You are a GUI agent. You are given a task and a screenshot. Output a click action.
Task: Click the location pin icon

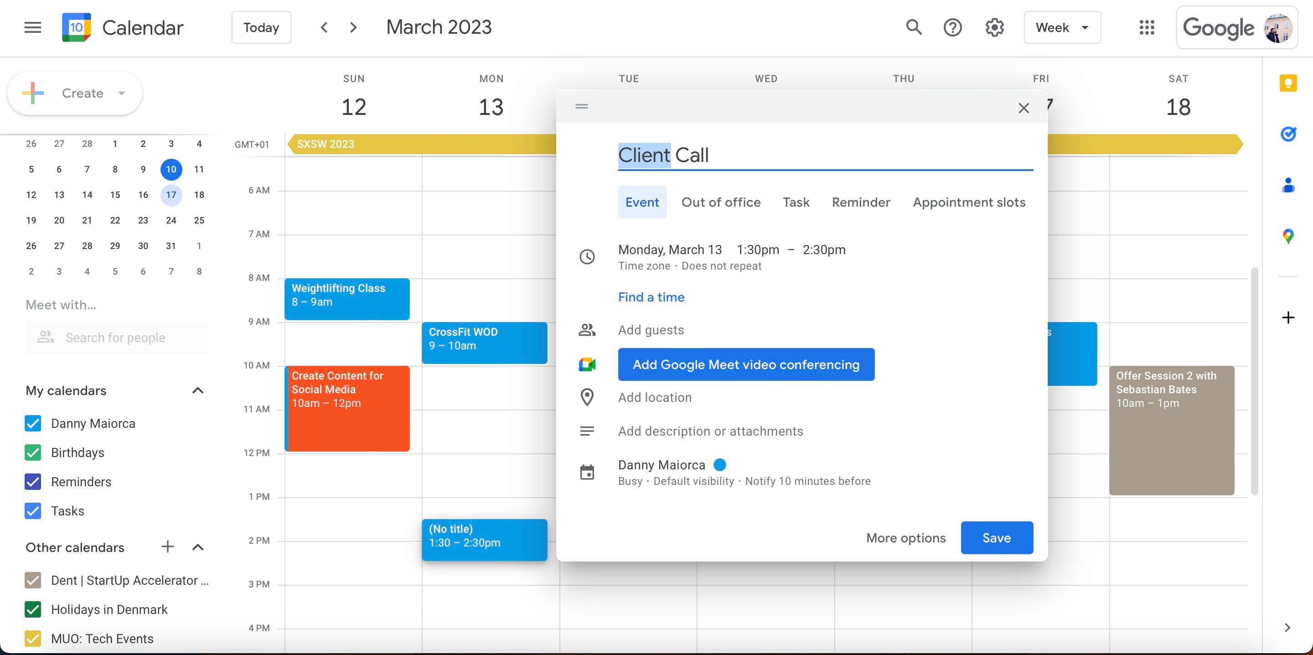[x=587, y=397]
